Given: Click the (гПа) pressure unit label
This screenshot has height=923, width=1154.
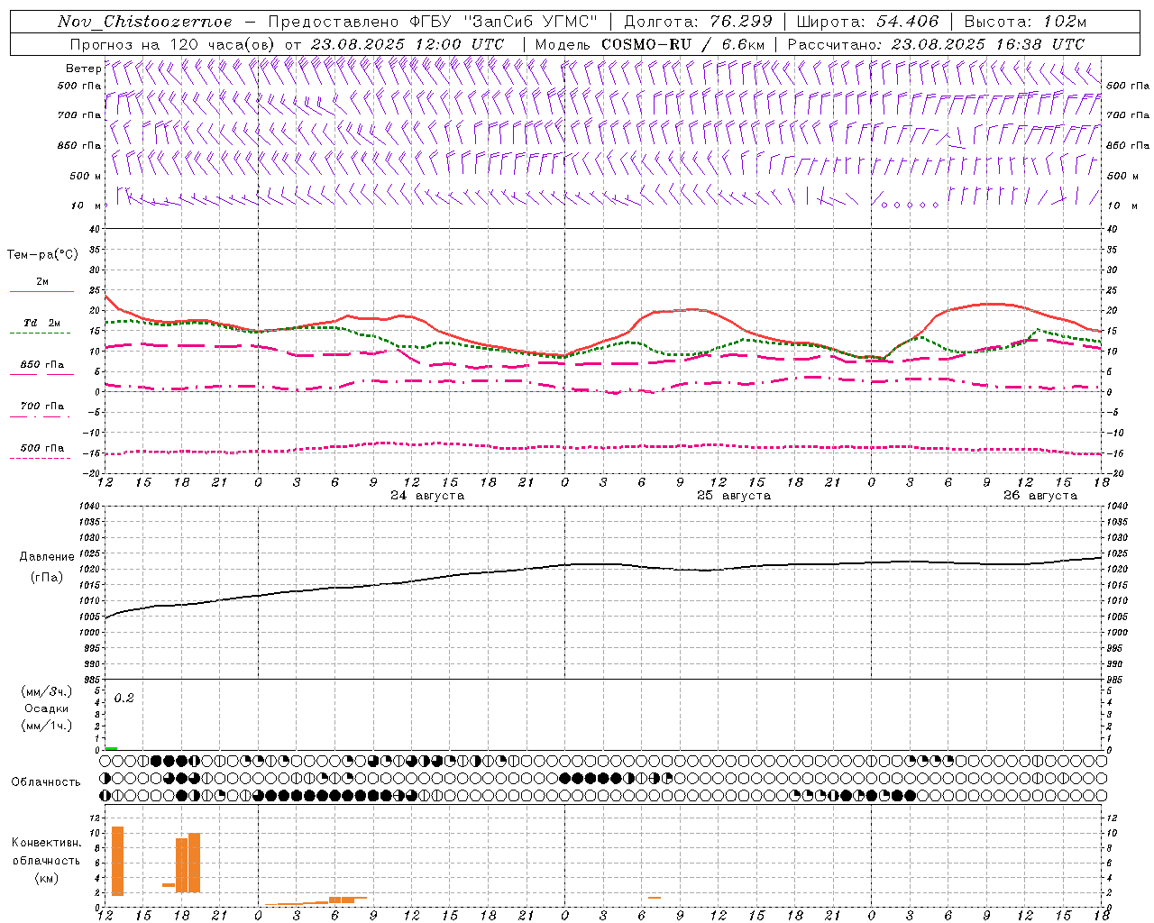Looking at the screenshot, I should pos(47,578).
